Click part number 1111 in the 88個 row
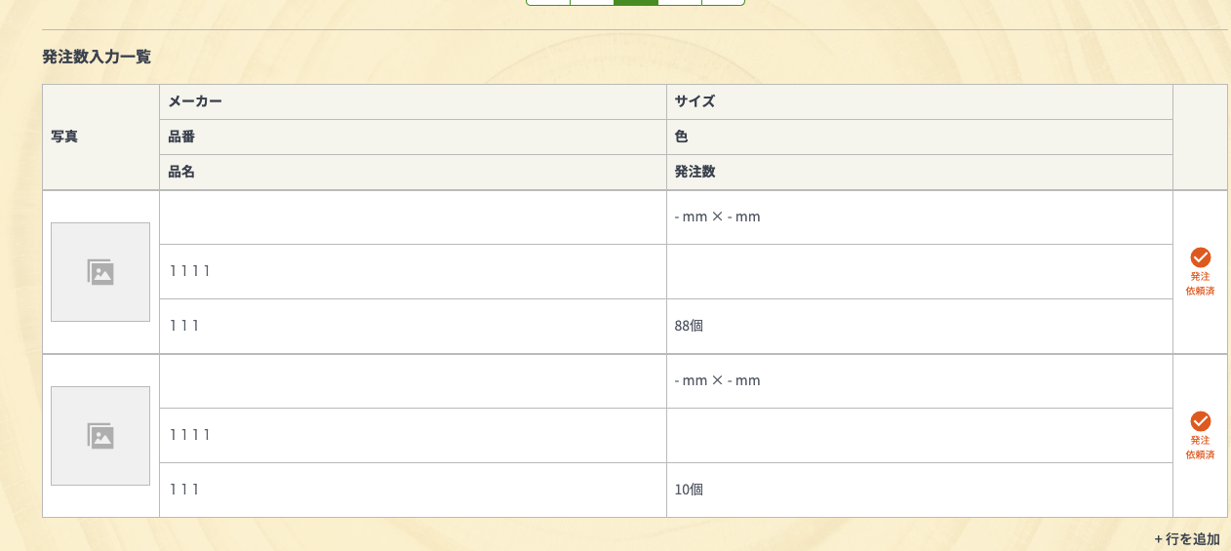 pyautogui.click(x=190, y=271)
